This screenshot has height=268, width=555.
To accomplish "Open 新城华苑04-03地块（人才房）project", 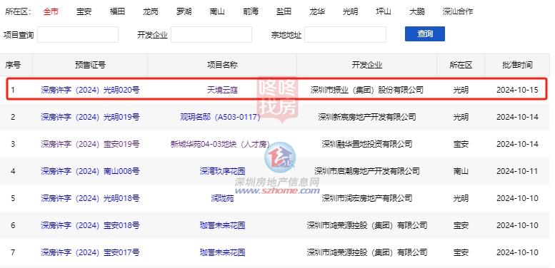I will click(x=220, y=144).
